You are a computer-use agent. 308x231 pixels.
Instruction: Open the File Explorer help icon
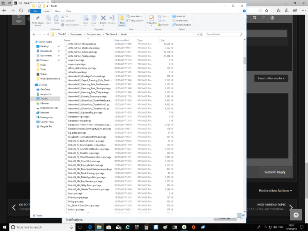[x=244, y=11]
